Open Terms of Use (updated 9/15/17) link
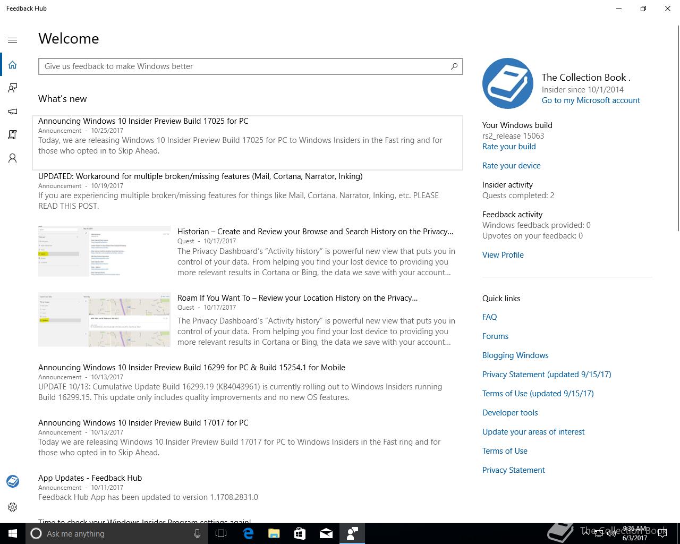This screenshot has width=680, height=544. point(538,394)
